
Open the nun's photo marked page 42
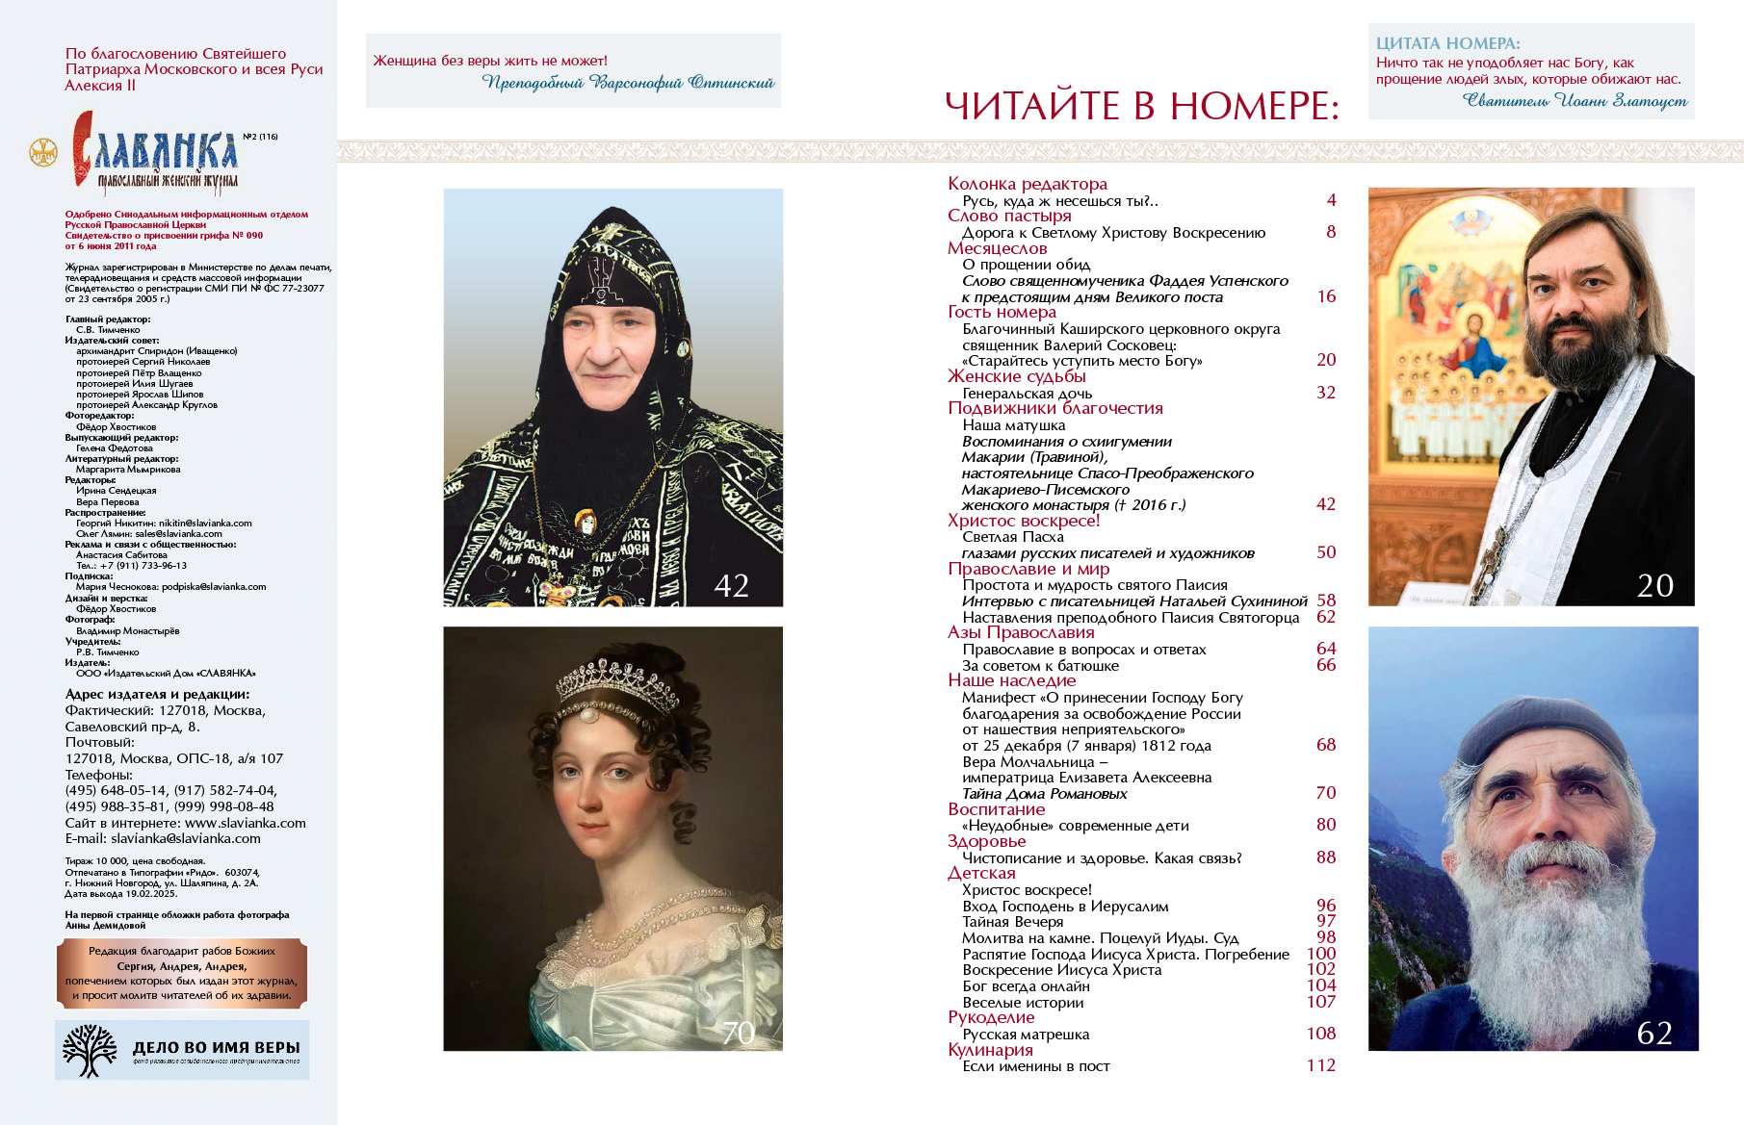613,397
